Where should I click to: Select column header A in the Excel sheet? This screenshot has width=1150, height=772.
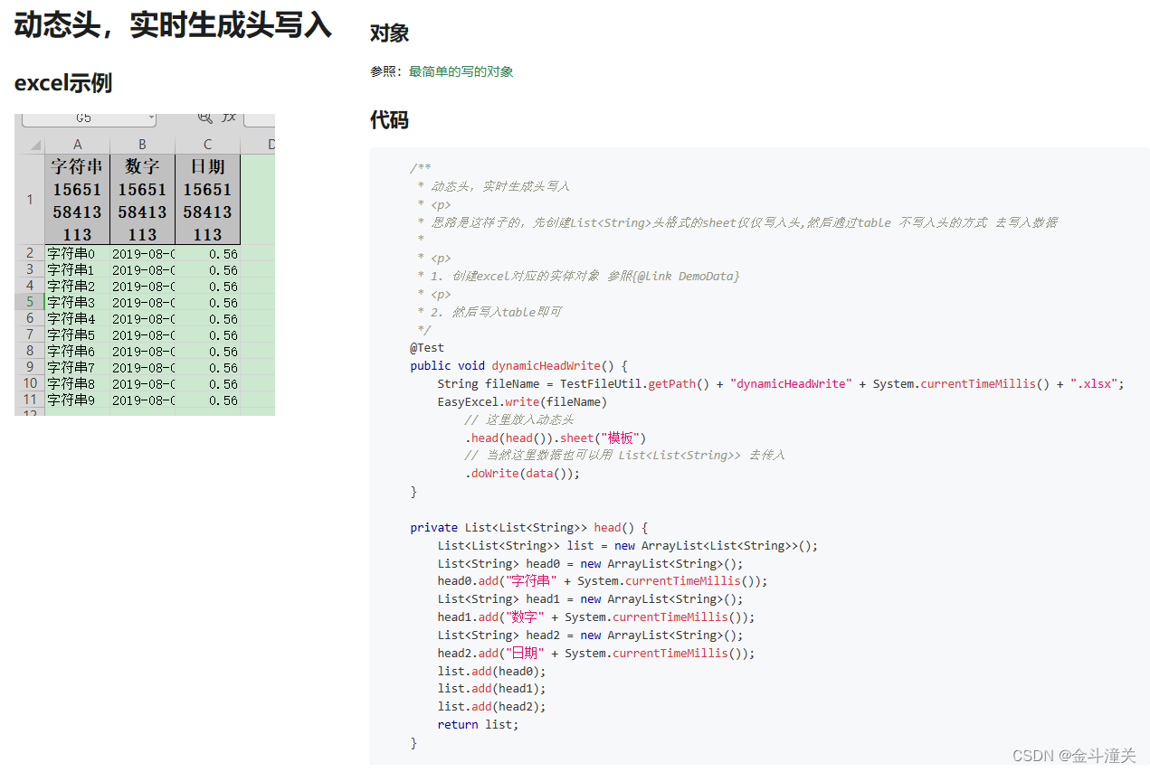(x=77, y=144)
